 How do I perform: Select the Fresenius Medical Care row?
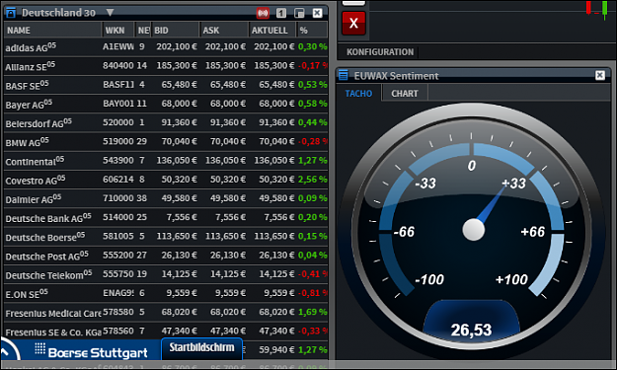166,312
